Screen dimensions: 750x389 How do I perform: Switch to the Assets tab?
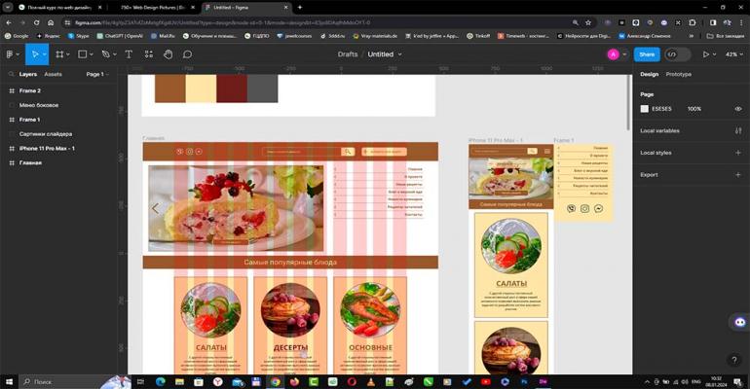pyautogui.click(x=53, y=74)
